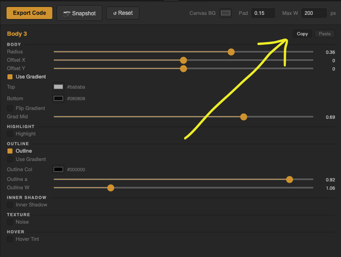Click the Outline a slider handle

point(290,180)
